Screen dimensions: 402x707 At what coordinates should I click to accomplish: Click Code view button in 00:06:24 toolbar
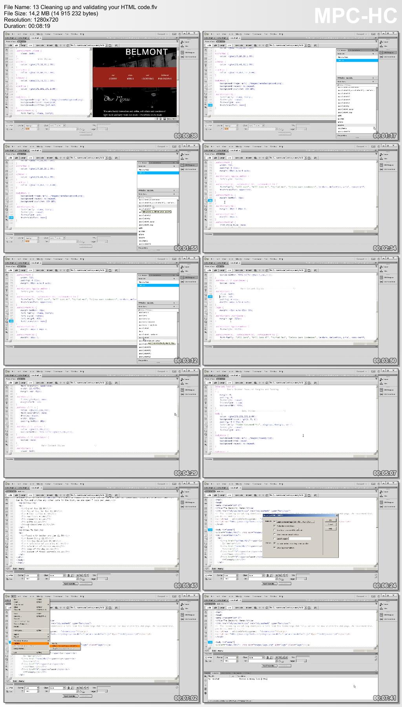click(209, 495)
